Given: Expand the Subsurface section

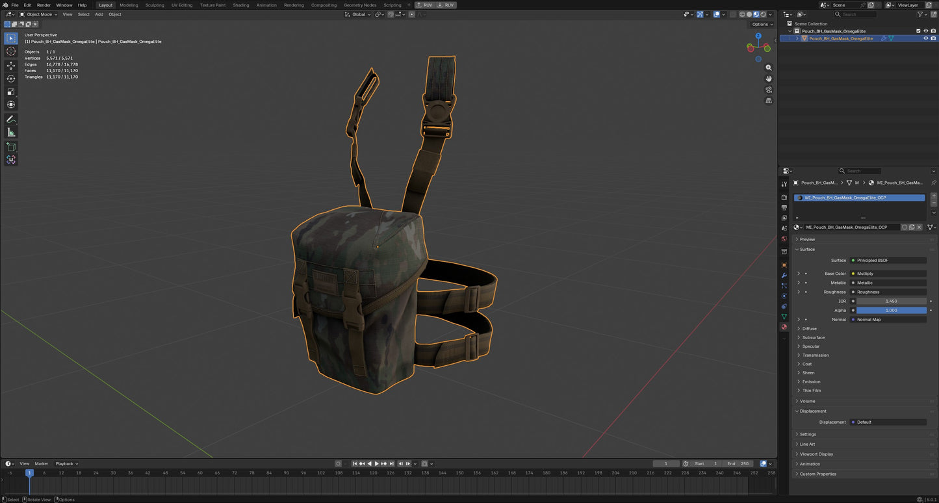Looking at the screenshot, I should click(x=813, y=337).
